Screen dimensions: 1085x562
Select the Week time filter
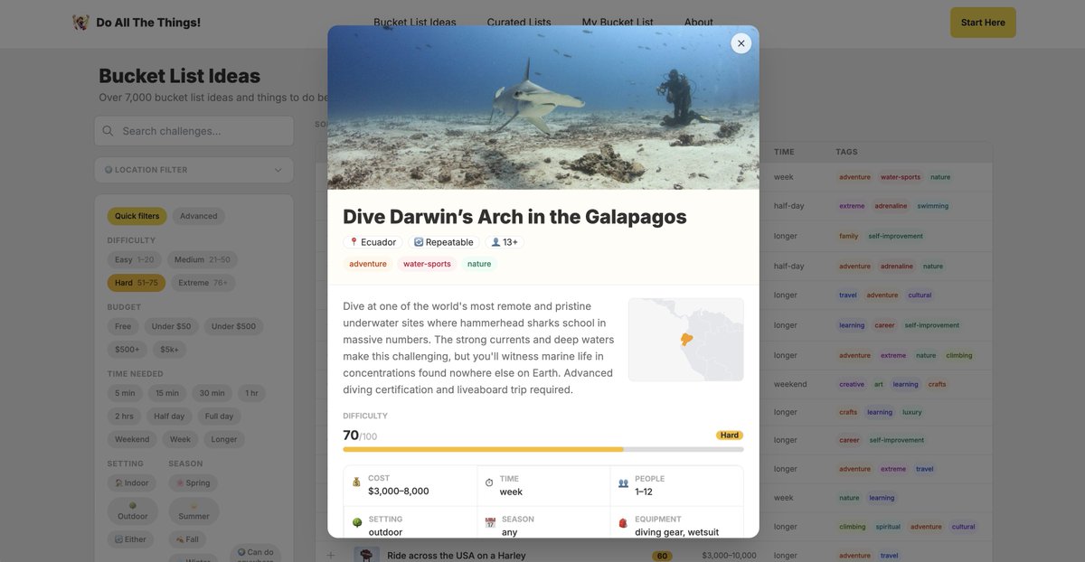click(x=181, y=440)
